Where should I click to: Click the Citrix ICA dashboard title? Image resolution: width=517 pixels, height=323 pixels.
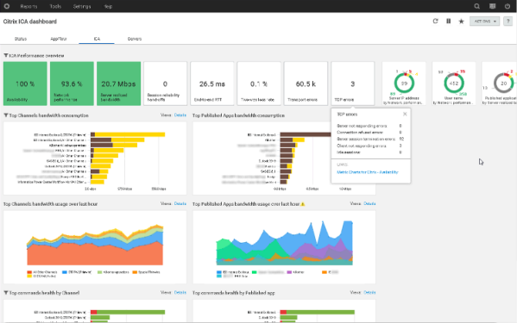point(30,22)
